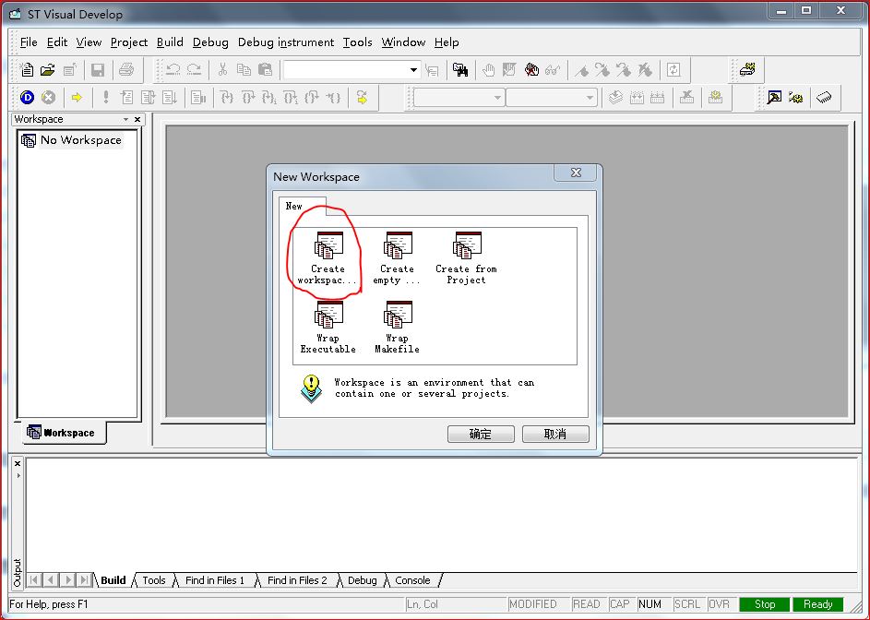Open the Build menu

[170, 42]
